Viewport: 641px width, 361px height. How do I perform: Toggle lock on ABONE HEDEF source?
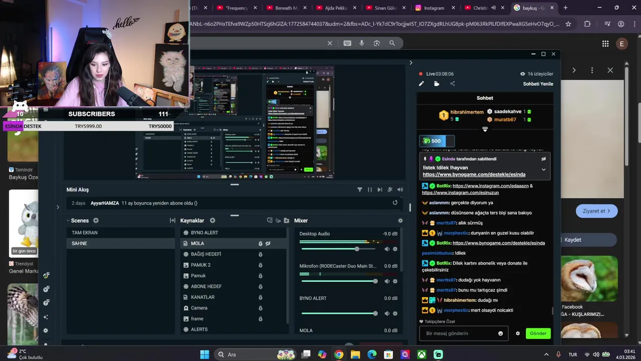(x=260, y=286)
